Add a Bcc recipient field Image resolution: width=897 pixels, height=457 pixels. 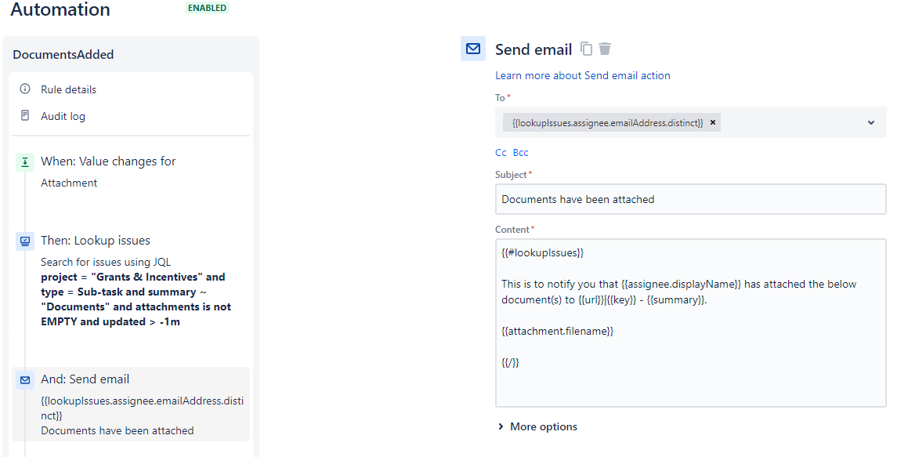pyautogui.click(x=519, y=152)
